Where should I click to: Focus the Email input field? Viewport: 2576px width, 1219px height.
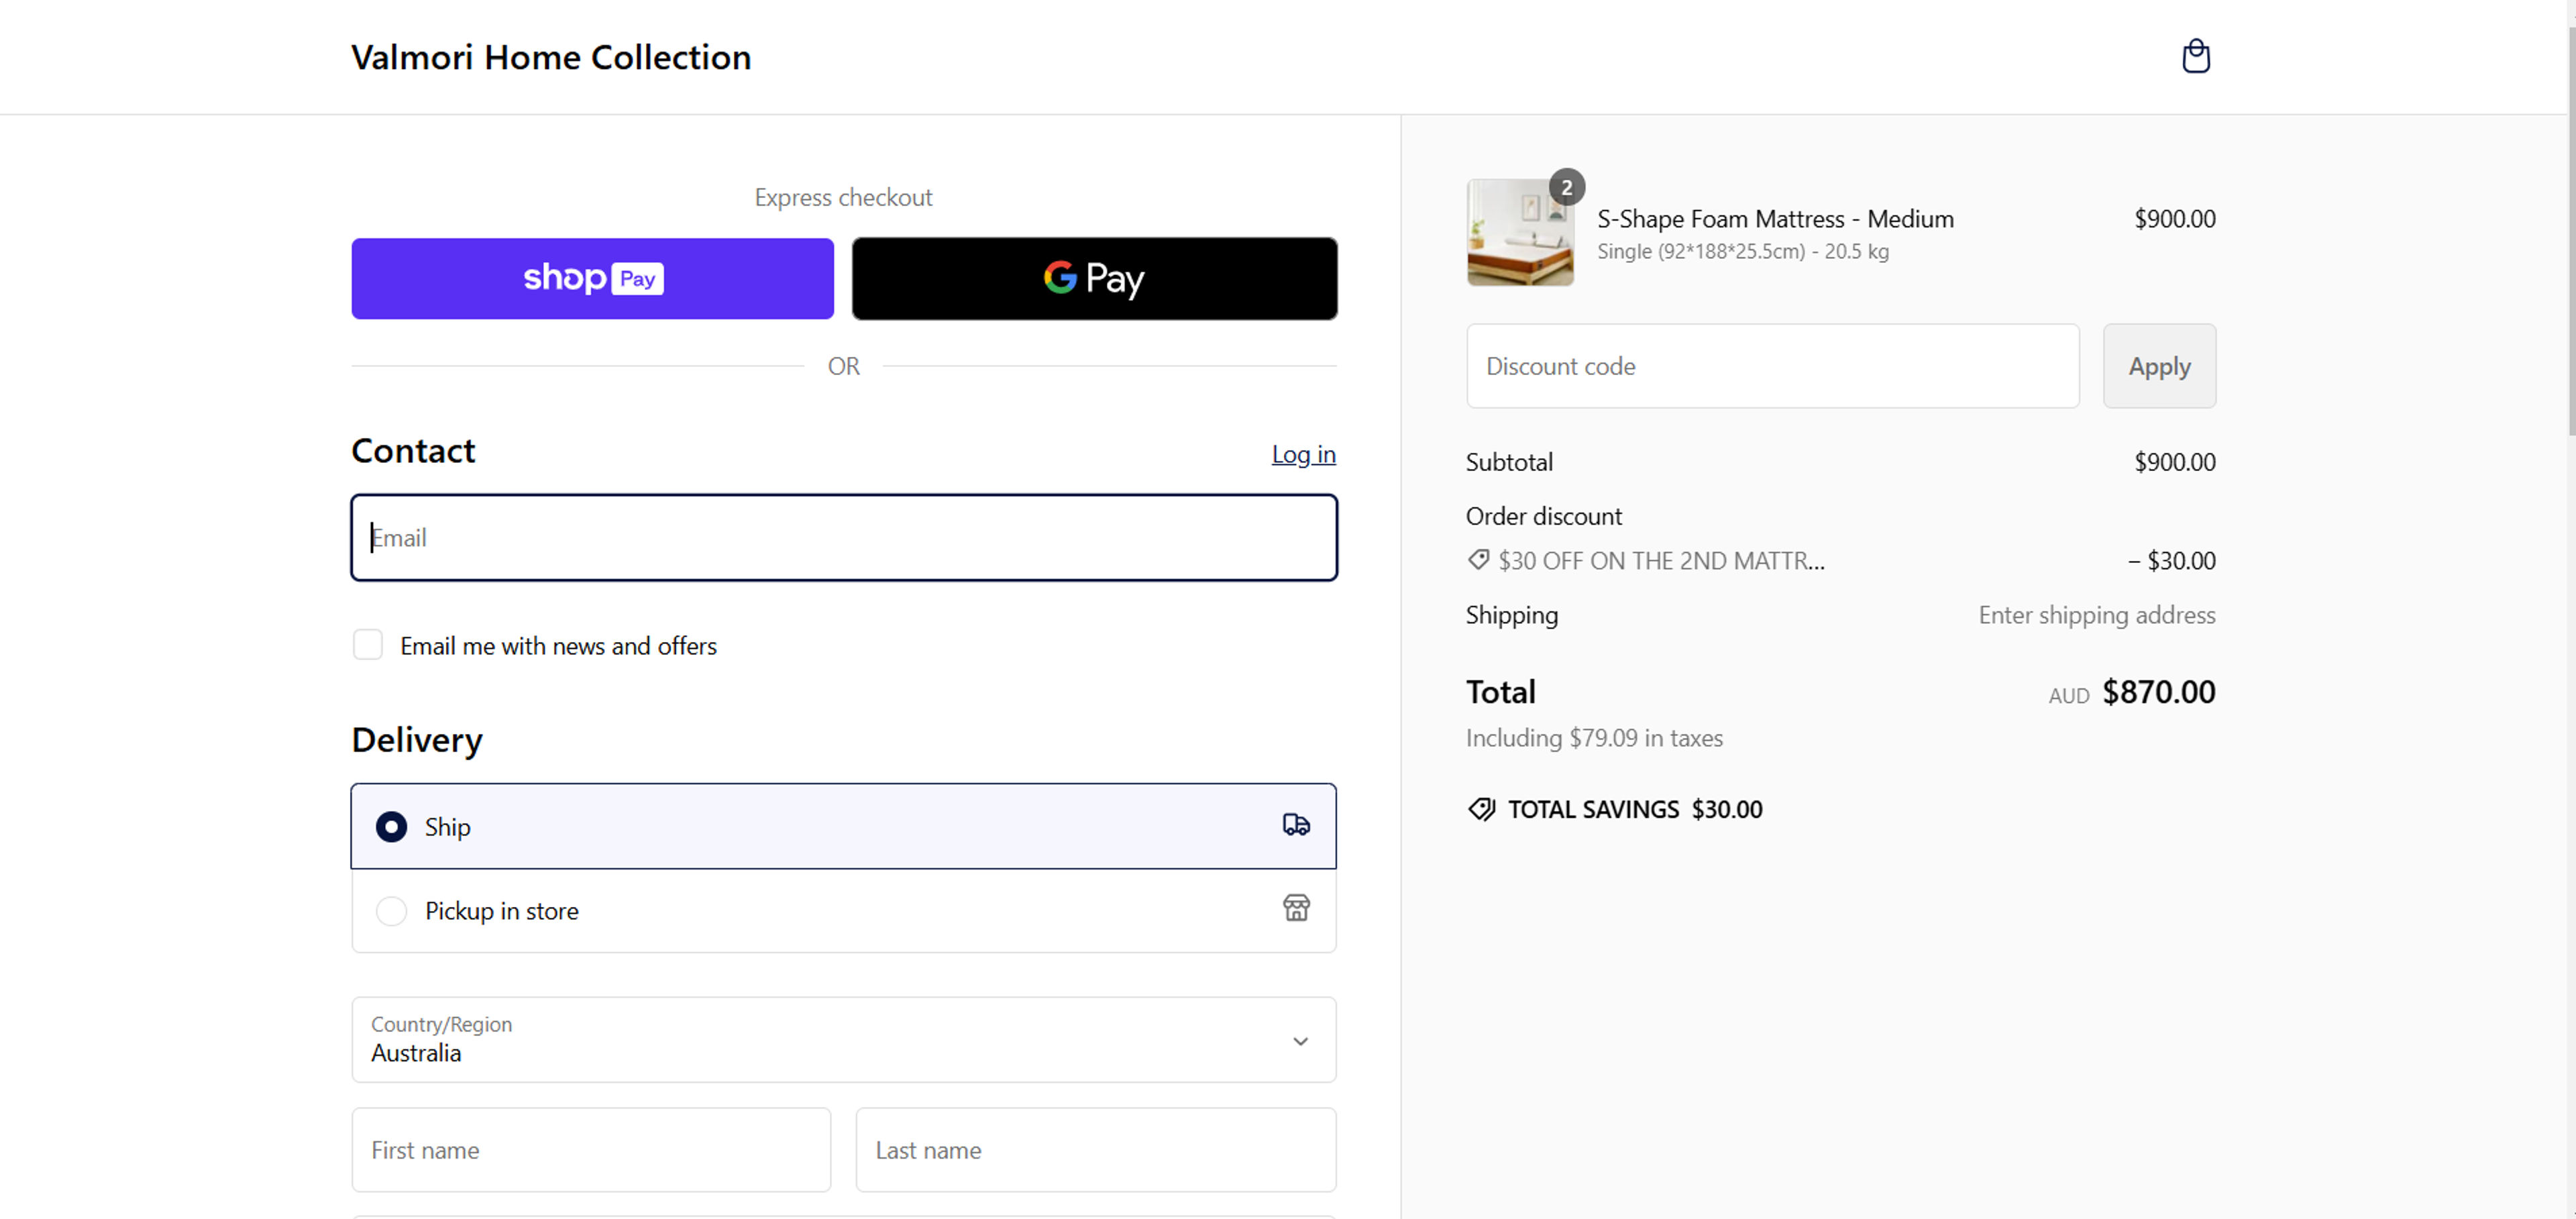(x=843, y=537)
